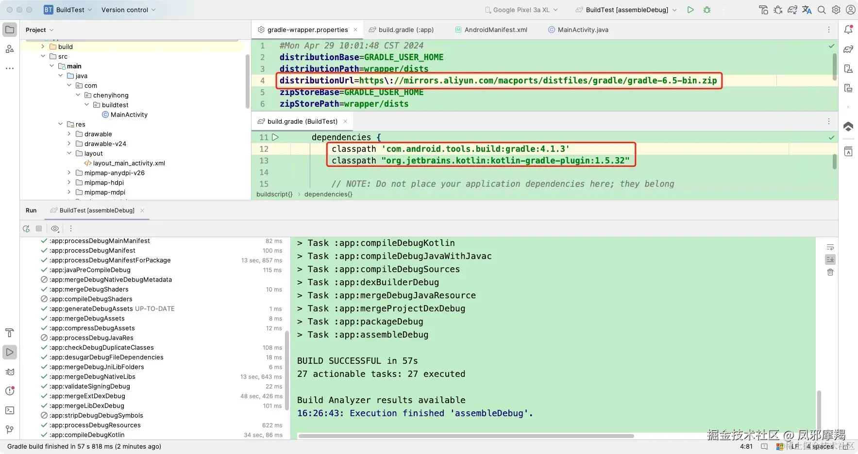Click the run gutter arrow beside line 11

tap(275, 137)
